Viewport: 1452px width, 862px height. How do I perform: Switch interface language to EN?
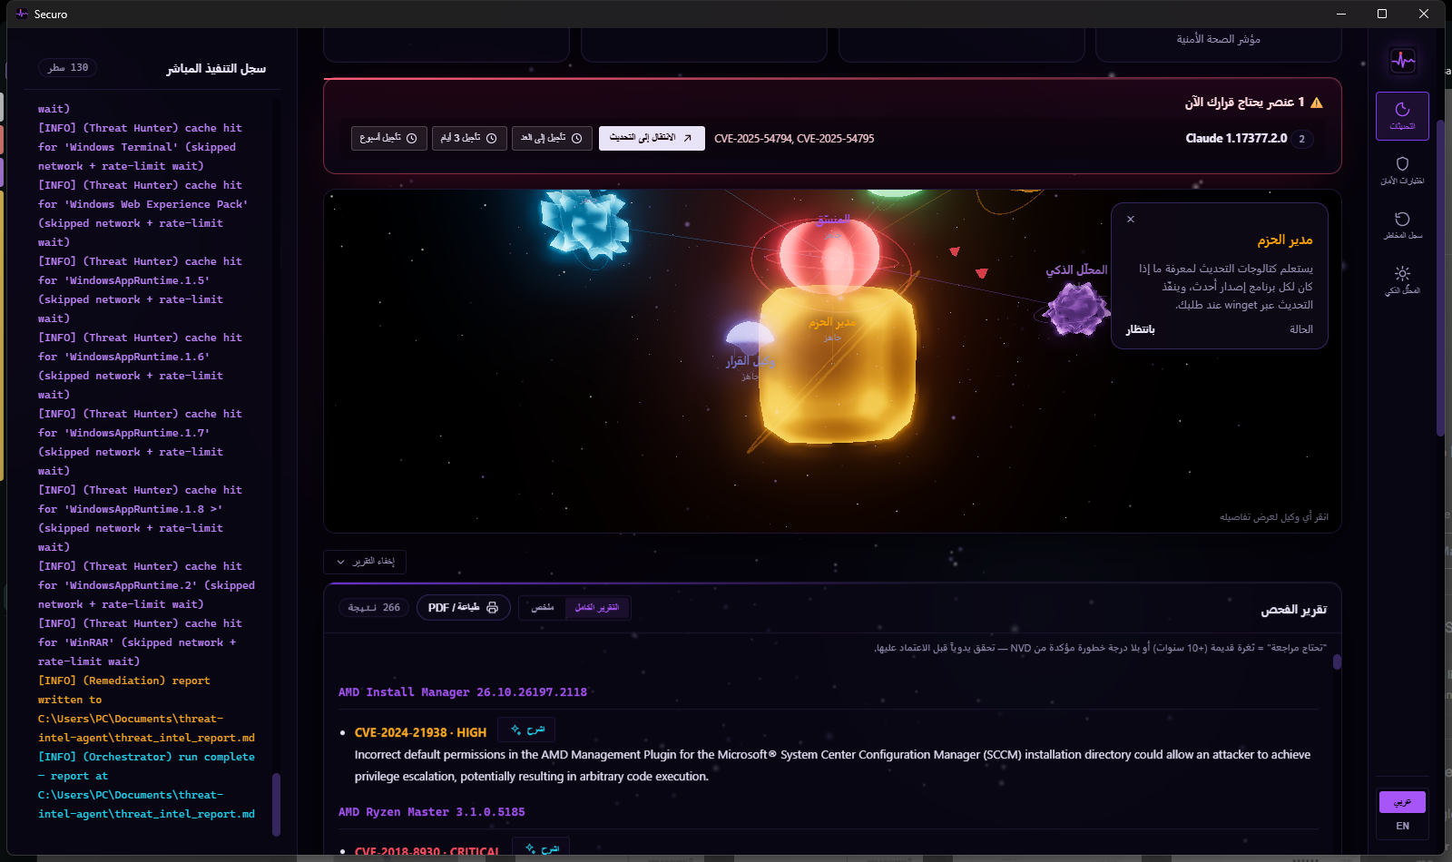point(1402,826)
